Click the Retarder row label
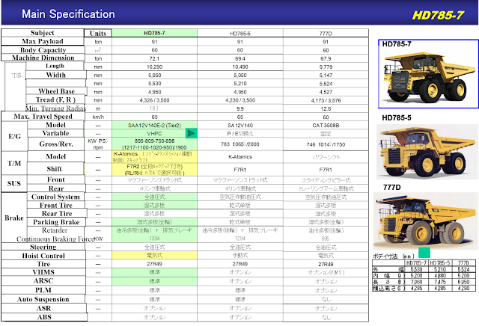This screenshot has height=326, width=479. coord(55,230)
